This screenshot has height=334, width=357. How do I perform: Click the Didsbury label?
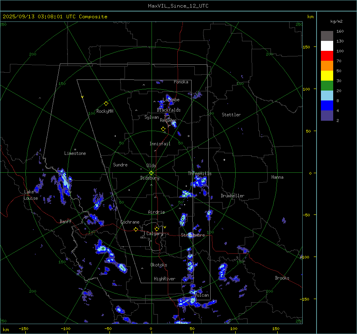(x=150, y=178)
